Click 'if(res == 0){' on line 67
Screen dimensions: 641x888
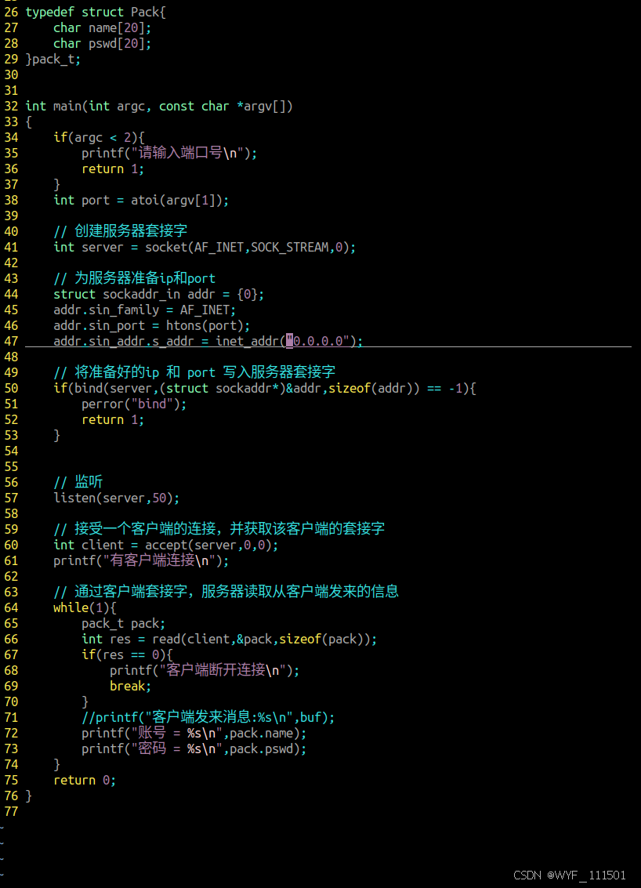click(x=127, y=655)
